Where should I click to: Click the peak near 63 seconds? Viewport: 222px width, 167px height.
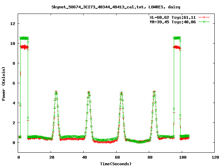click(121, 93)
